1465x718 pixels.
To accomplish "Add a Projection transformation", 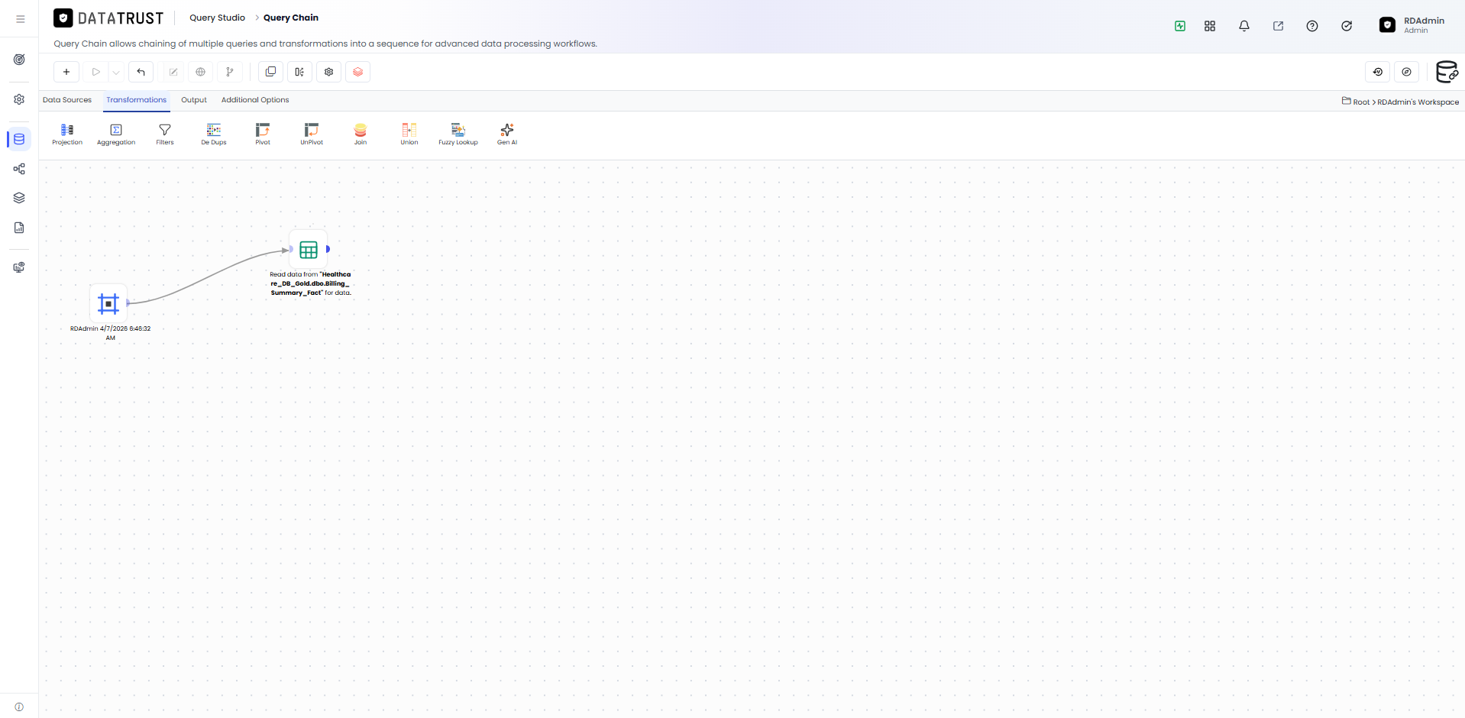I will point(67,134).
